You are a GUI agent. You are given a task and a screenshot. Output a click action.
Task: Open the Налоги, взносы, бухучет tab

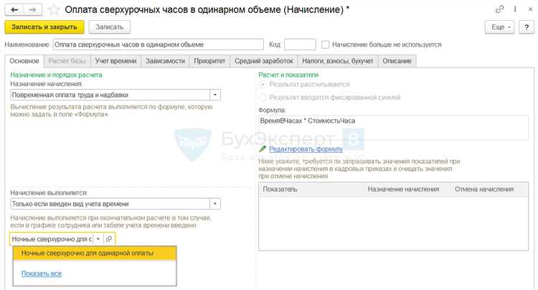click(x=338, y=61)
